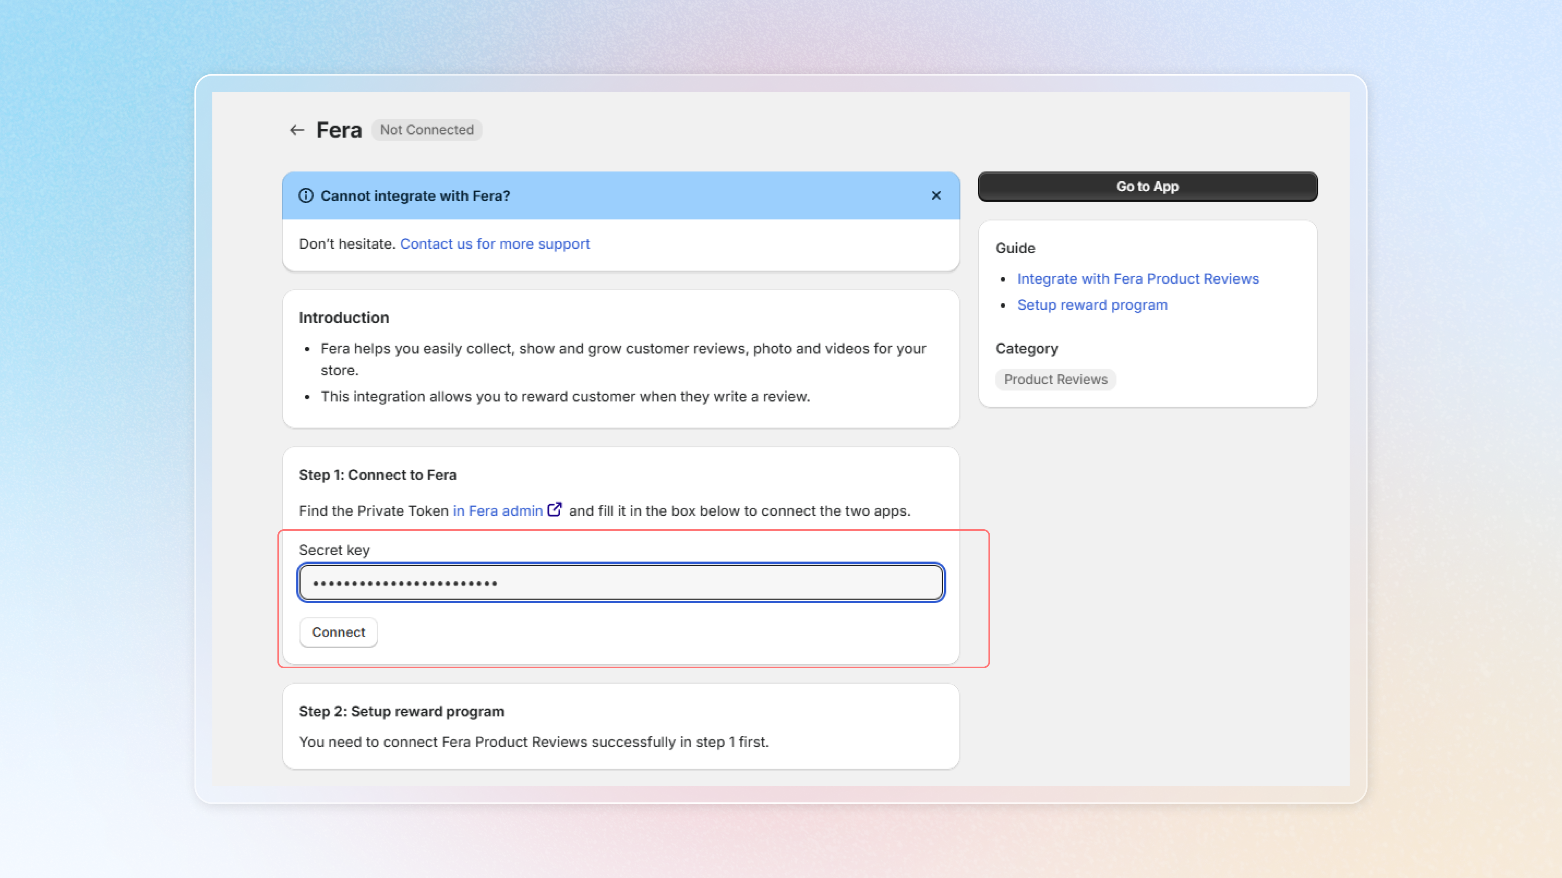1562x878 pixels.
Task: Click the back arrow next to Fera
Action: (x=297, y=130)
